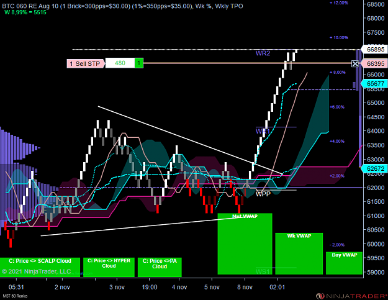Click the -2.00% weekly percent label
Image resolution: width=388 pixels, height=300 pixels.
(x=337, y=245)
